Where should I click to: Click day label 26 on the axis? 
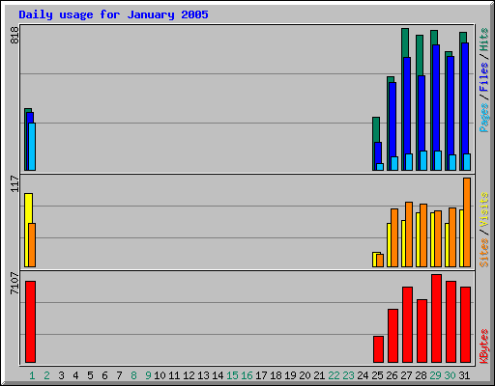(392, 375)
